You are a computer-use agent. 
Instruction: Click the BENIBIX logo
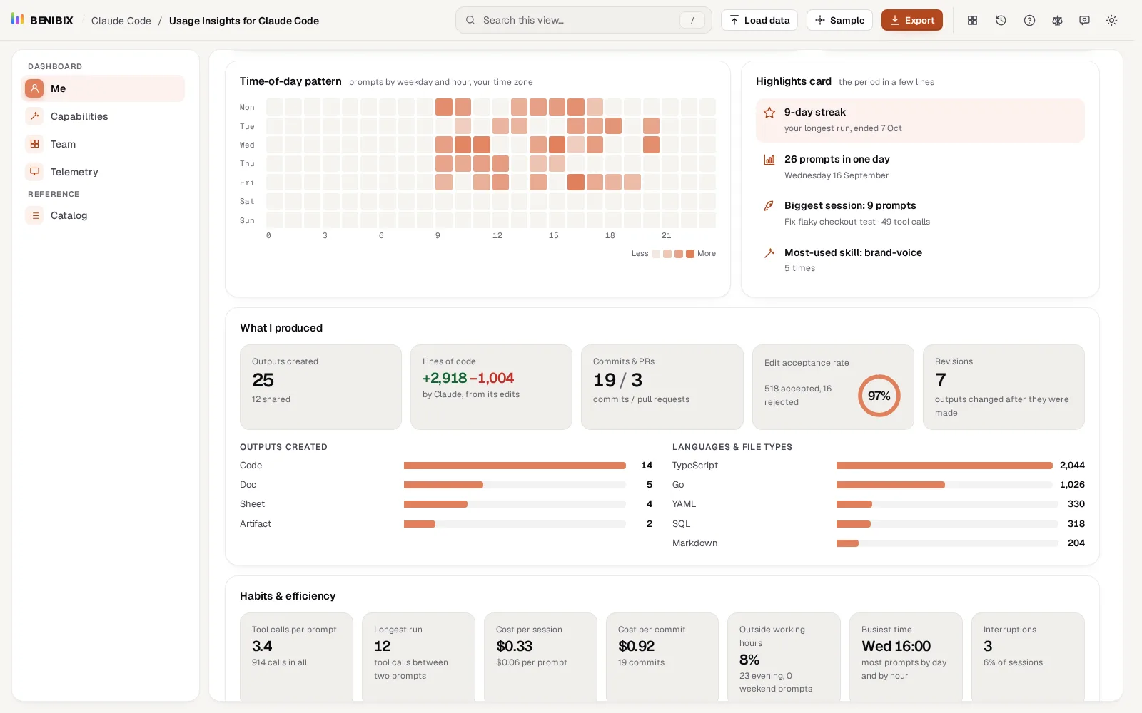point(42,20)
